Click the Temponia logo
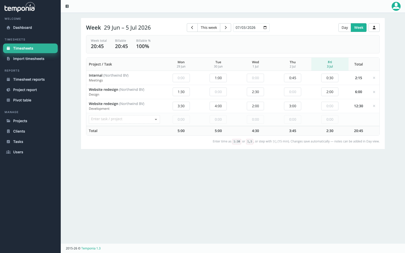Viewport: 405px width, 253px height. click(19, 7)
